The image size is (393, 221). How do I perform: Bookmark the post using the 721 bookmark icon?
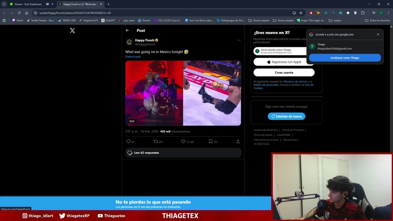[x=211, y=142]
